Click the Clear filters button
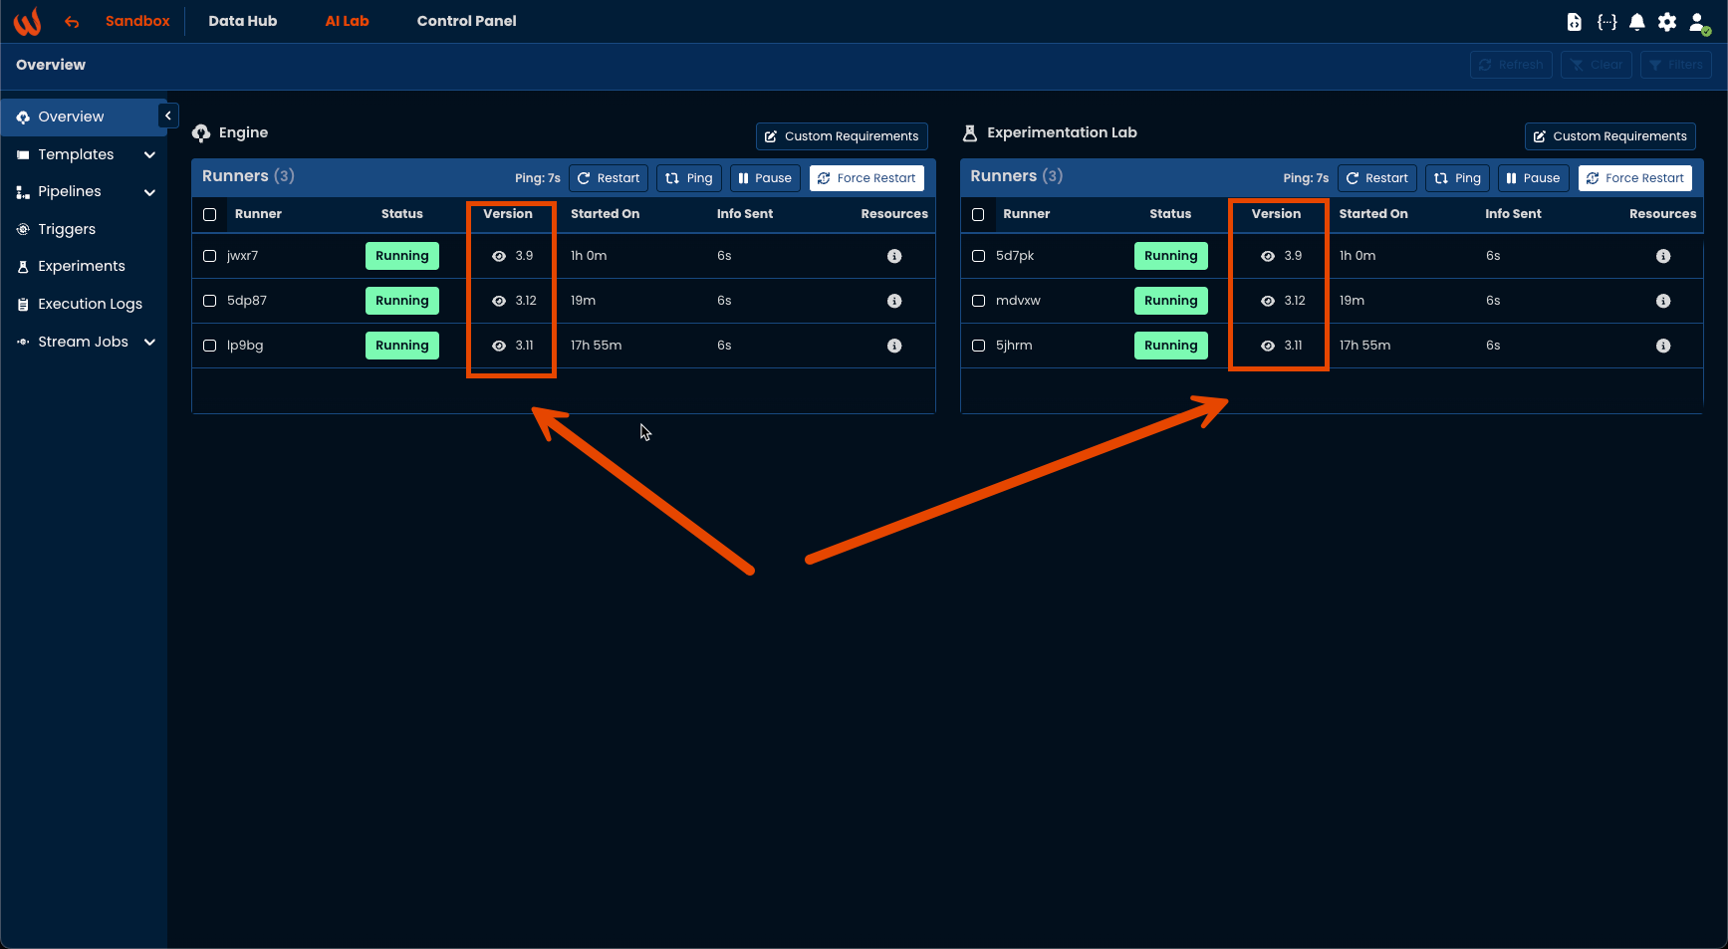 coord(1597,65)
